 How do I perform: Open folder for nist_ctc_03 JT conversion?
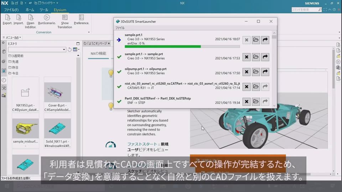point(256,87)
